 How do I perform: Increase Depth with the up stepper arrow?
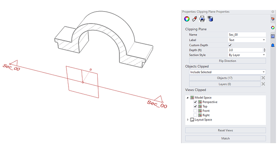265,49
